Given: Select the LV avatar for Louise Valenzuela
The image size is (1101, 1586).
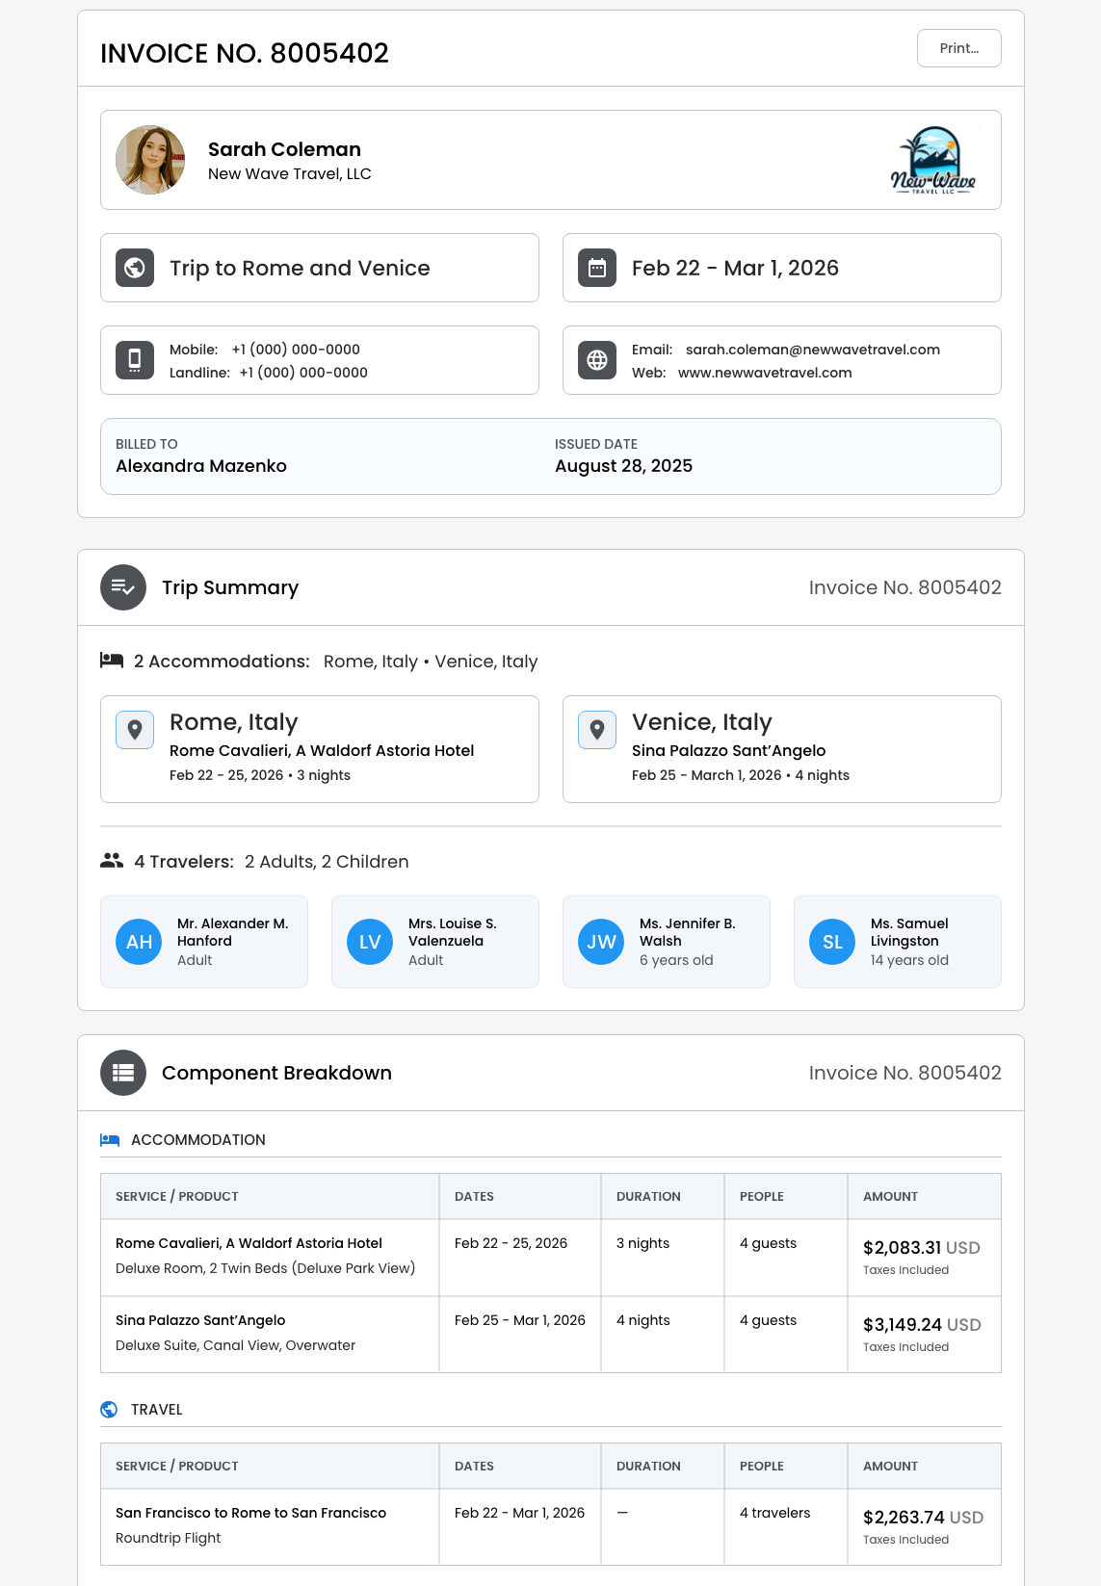Looking at the screenshot, I should [370, 942].
